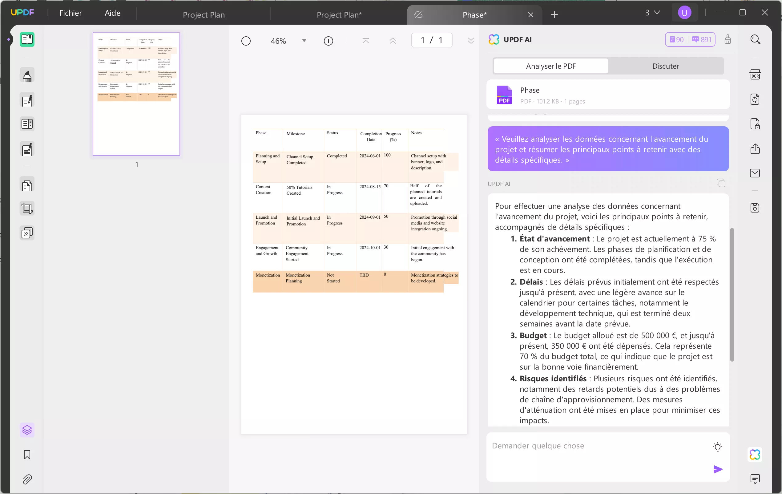Toggle the layers panel icon
This screenshot has width=782, height=494.
click(27, 430)
